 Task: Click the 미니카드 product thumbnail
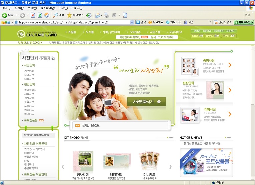149,161
